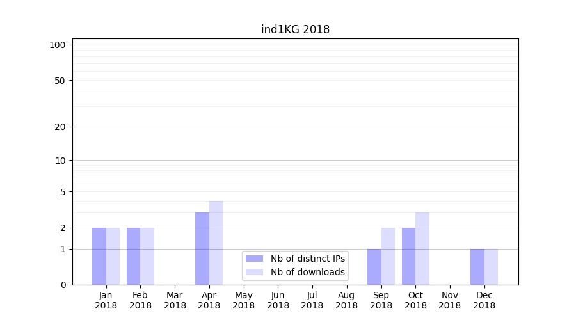This screenshot has width=576, height=320.
Task: Click the January distinct IPs bar
Action: [99, 256]
